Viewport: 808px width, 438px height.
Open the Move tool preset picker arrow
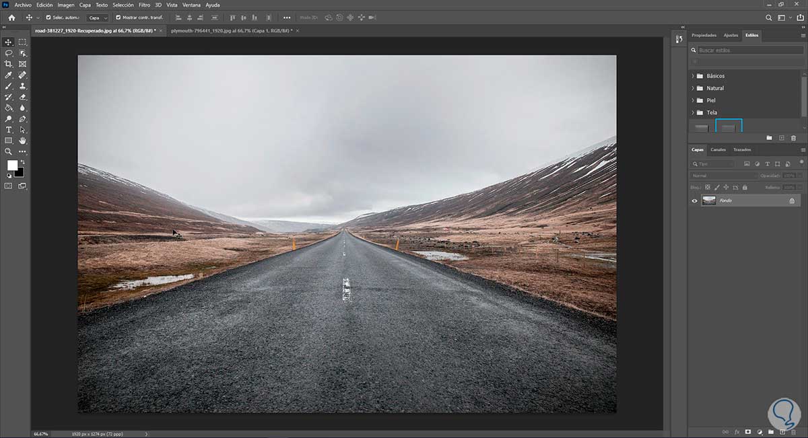38,17
